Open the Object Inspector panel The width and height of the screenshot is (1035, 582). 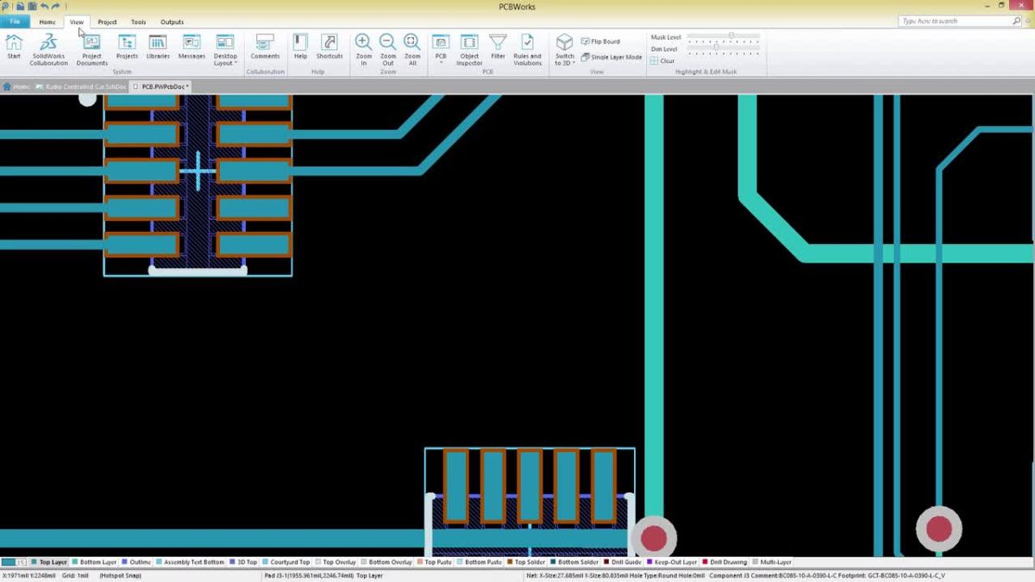[469, 49]
